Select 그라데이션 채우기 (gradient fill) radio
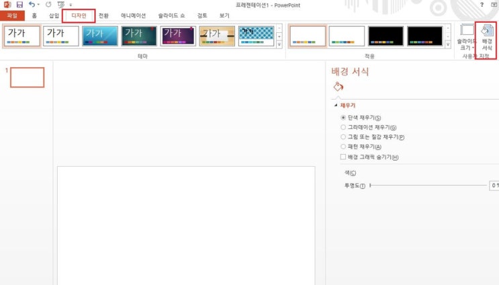The image size is (499, 285). pyautogui.click(x=343, y=127)
